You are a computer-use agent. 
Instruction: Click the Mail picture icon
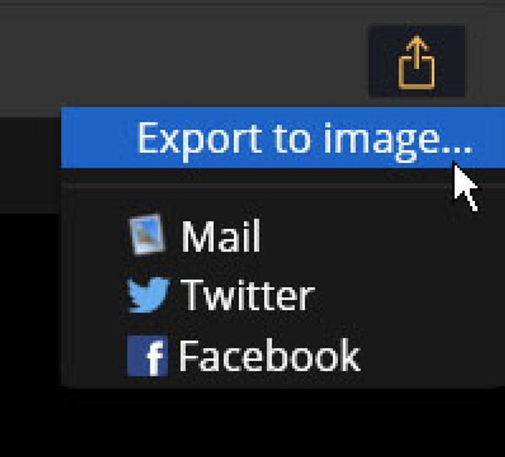147,235
